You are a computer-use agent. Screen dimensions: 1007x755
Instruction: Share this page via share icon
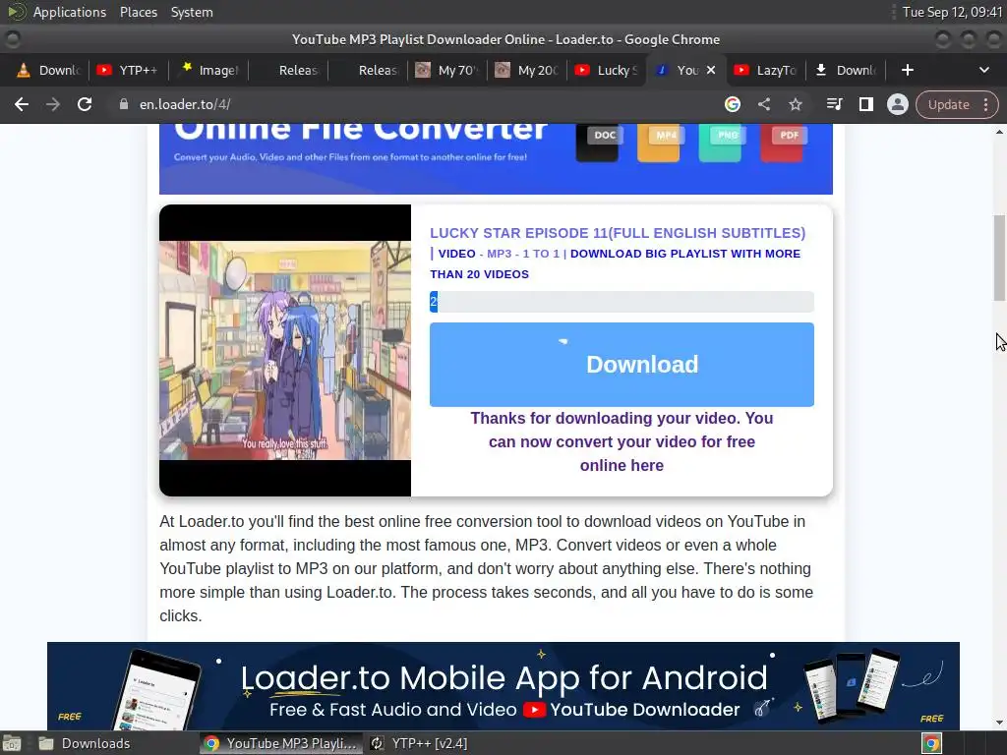(x=763, y=104)
